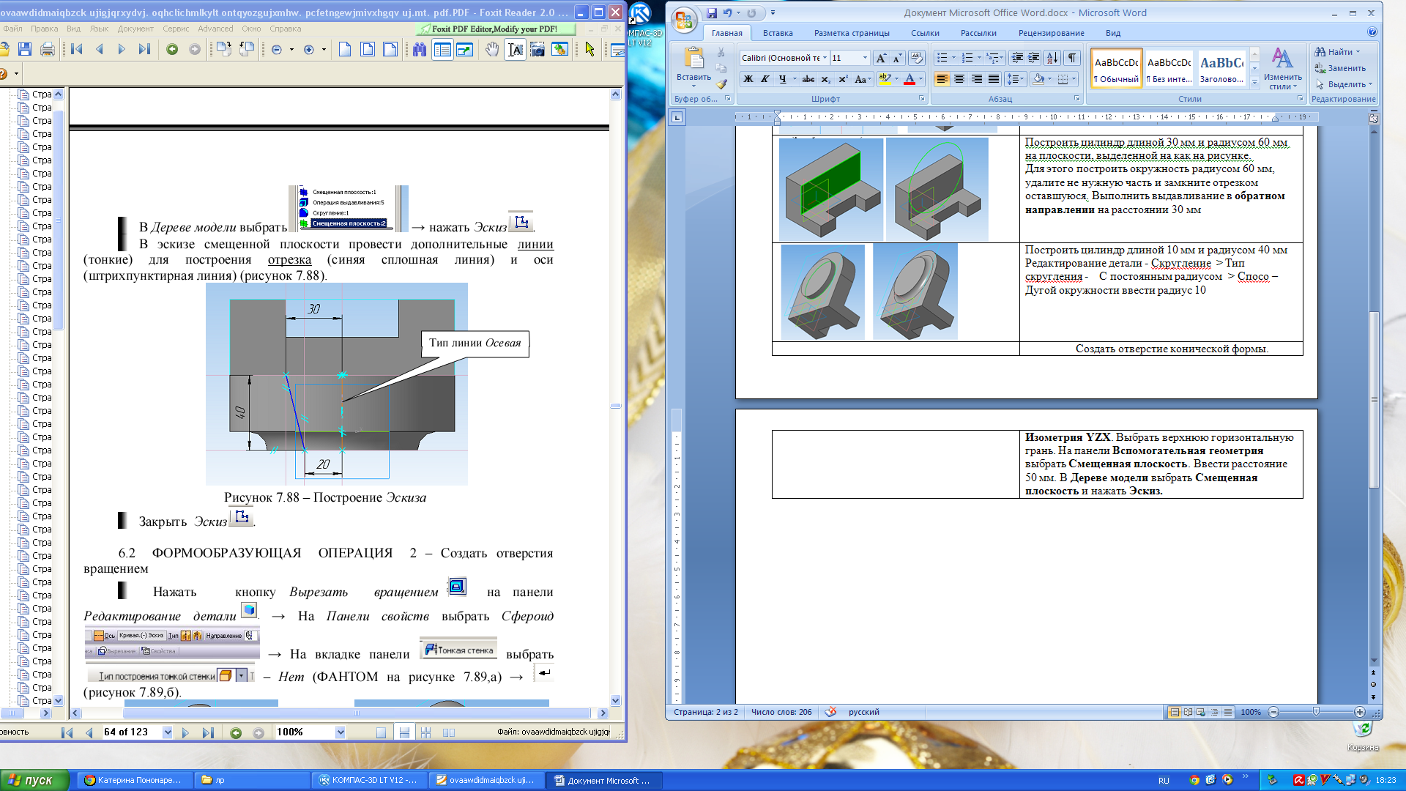
Task: Open Word font size dropdown
Action: click(x=865, y=58)
